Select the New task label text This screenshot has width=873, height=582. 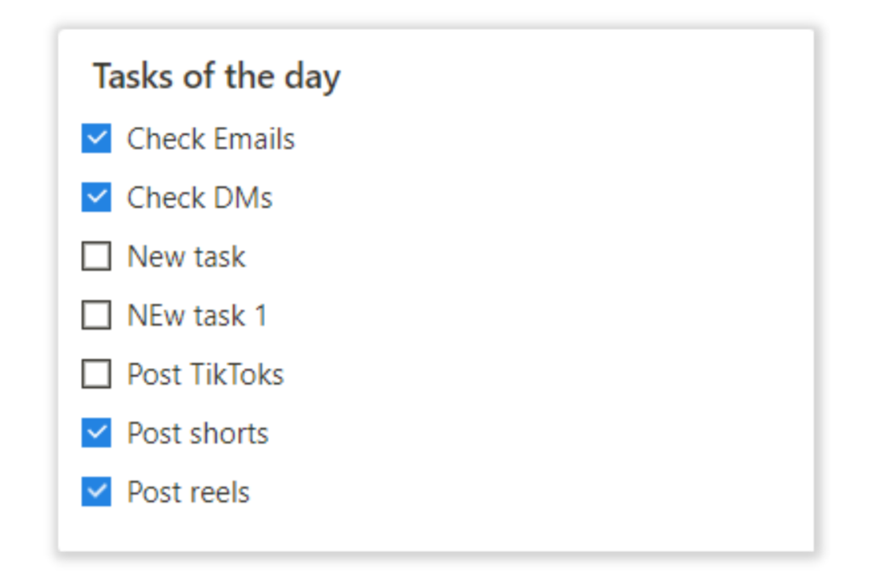click(187, 257)
